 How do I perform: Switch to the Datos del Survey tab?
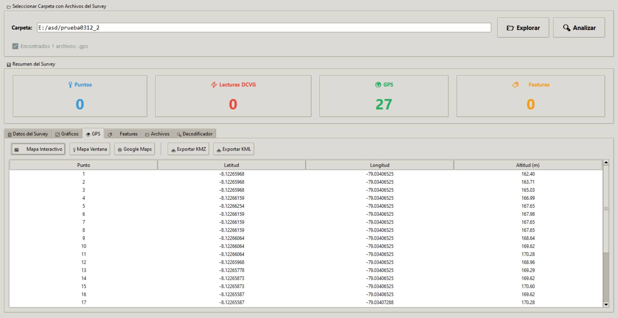(x=28, y=134)
